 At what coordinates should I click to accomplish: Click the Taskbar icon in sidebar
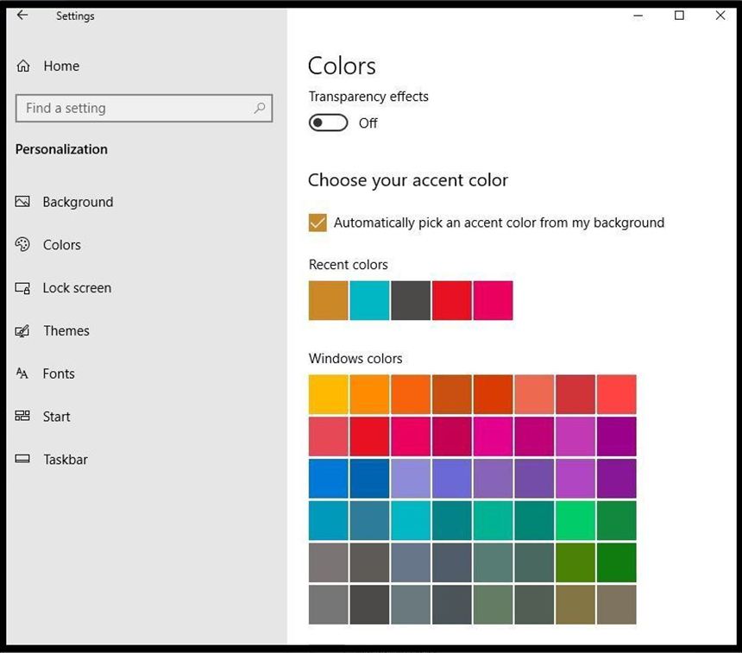[x=23, y=460]
